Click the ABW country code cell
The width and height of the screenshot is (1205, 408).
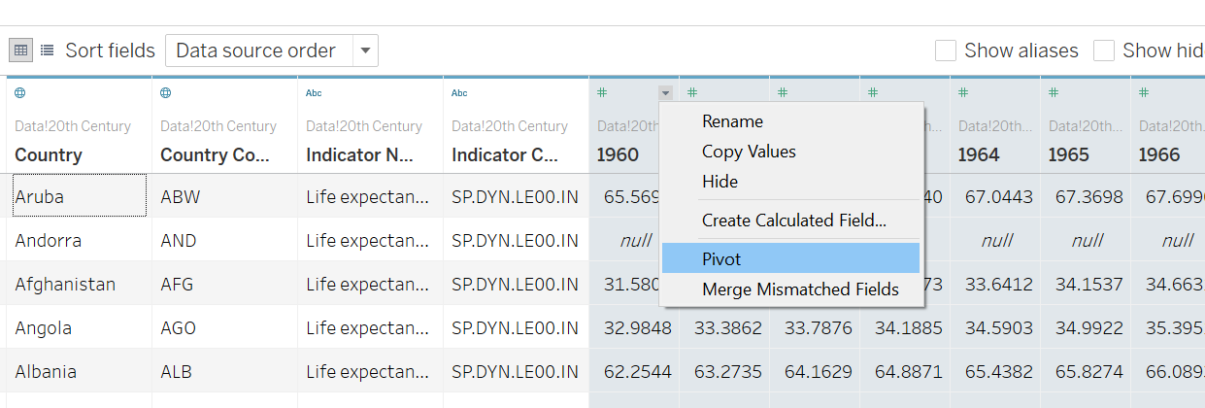tap(224, 196)
